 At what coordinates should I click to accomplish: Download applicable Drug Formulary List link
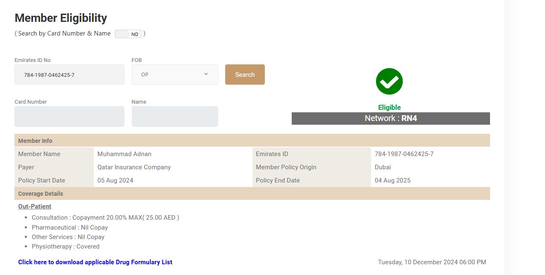point(95,262)
